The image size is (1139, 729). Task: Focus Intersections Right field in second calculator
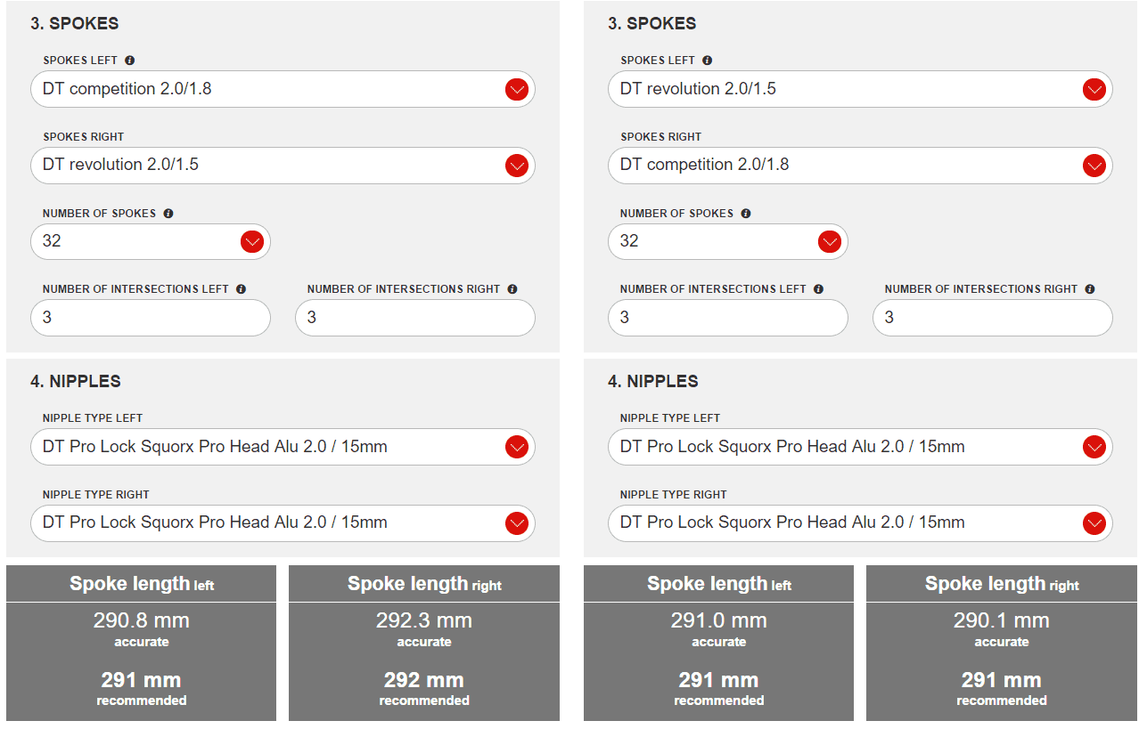[992, 318]
